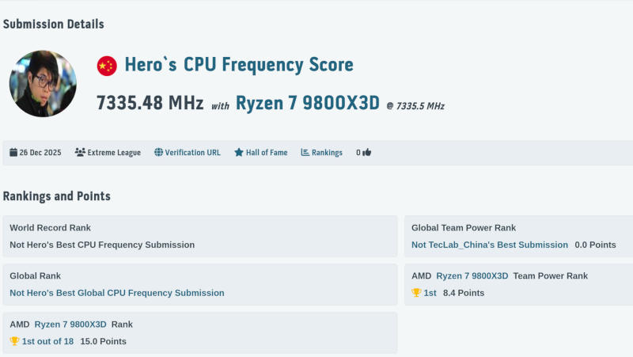Click the calendar icon beside 26 Dec 2025
The height and width of the screenshot is (357, 633).
[x=13, y=153]
